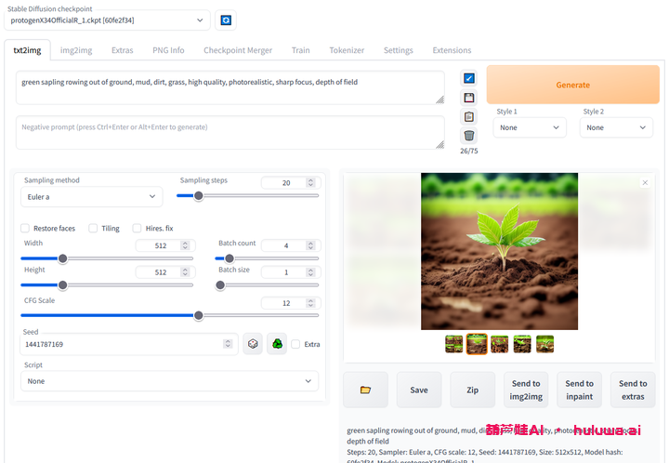Click the blue read-prompt-parameters icon
Image resolution: width=669 pixels, height=463 pixels.
[x=469, y=78]
